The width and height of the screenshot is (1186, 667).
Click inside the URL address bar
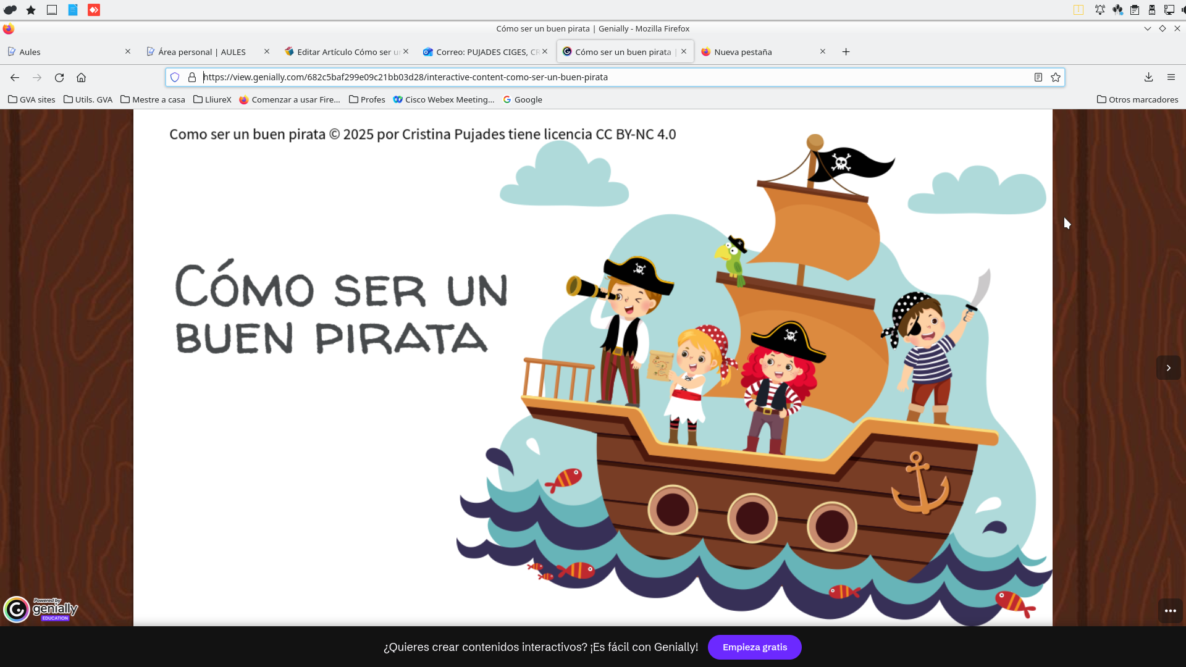point(556,77)
